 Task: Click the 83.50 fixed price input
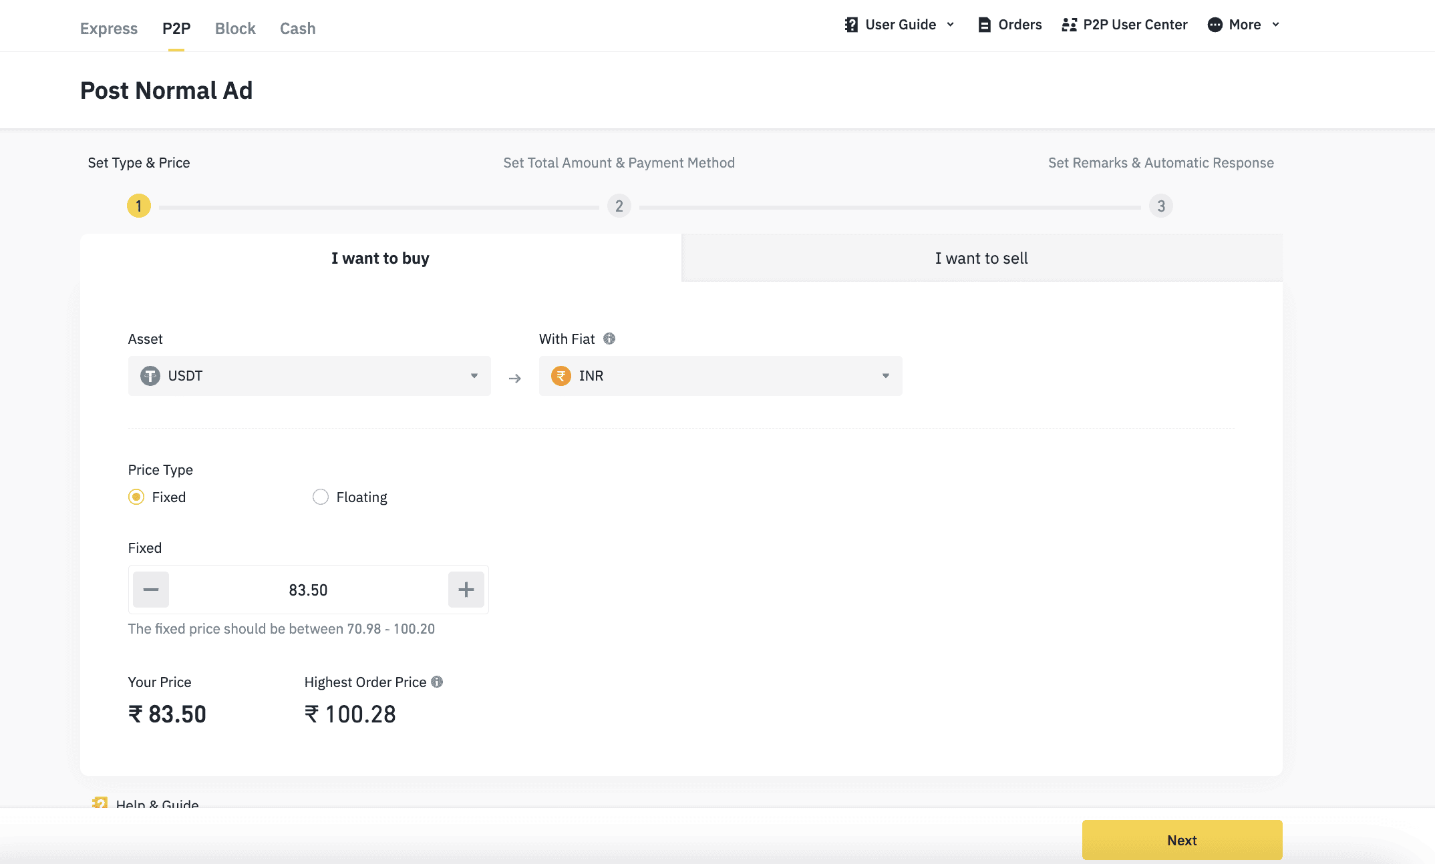308,590
